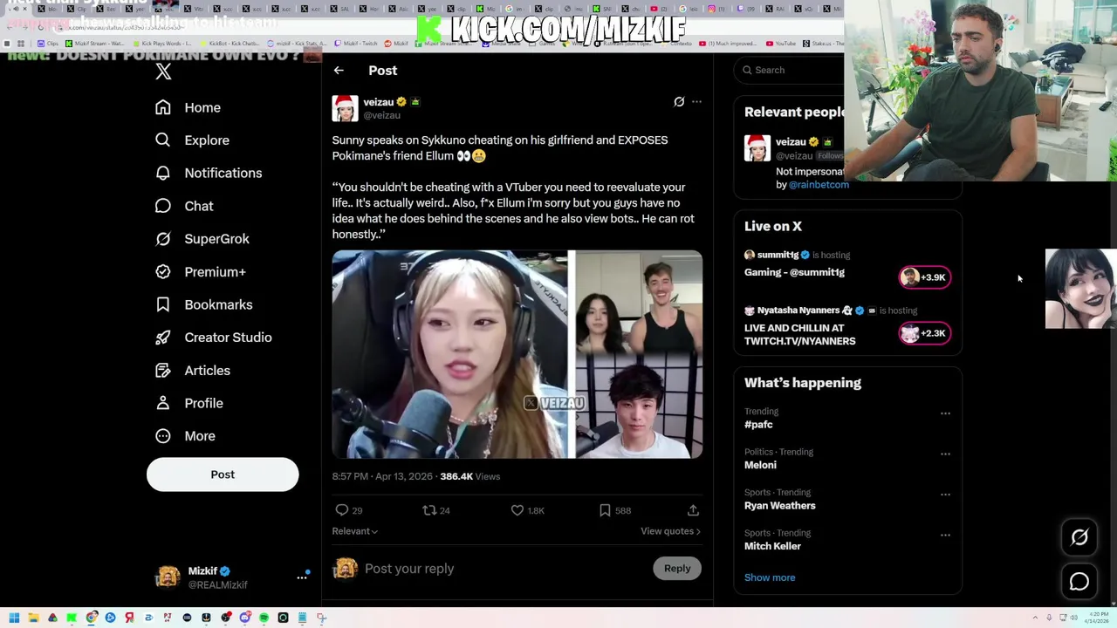
Task: Click dots next to @REALMizkif account
Action: pyautogui.click(x=302, y=577)
